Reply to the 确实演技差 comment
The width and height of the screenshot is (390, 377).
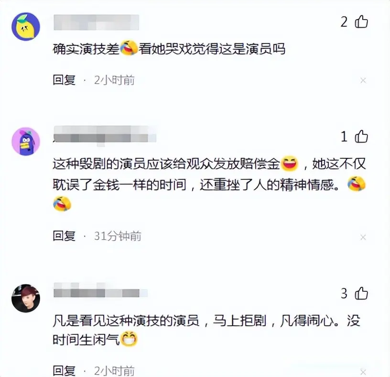click(x=64, y=80)
